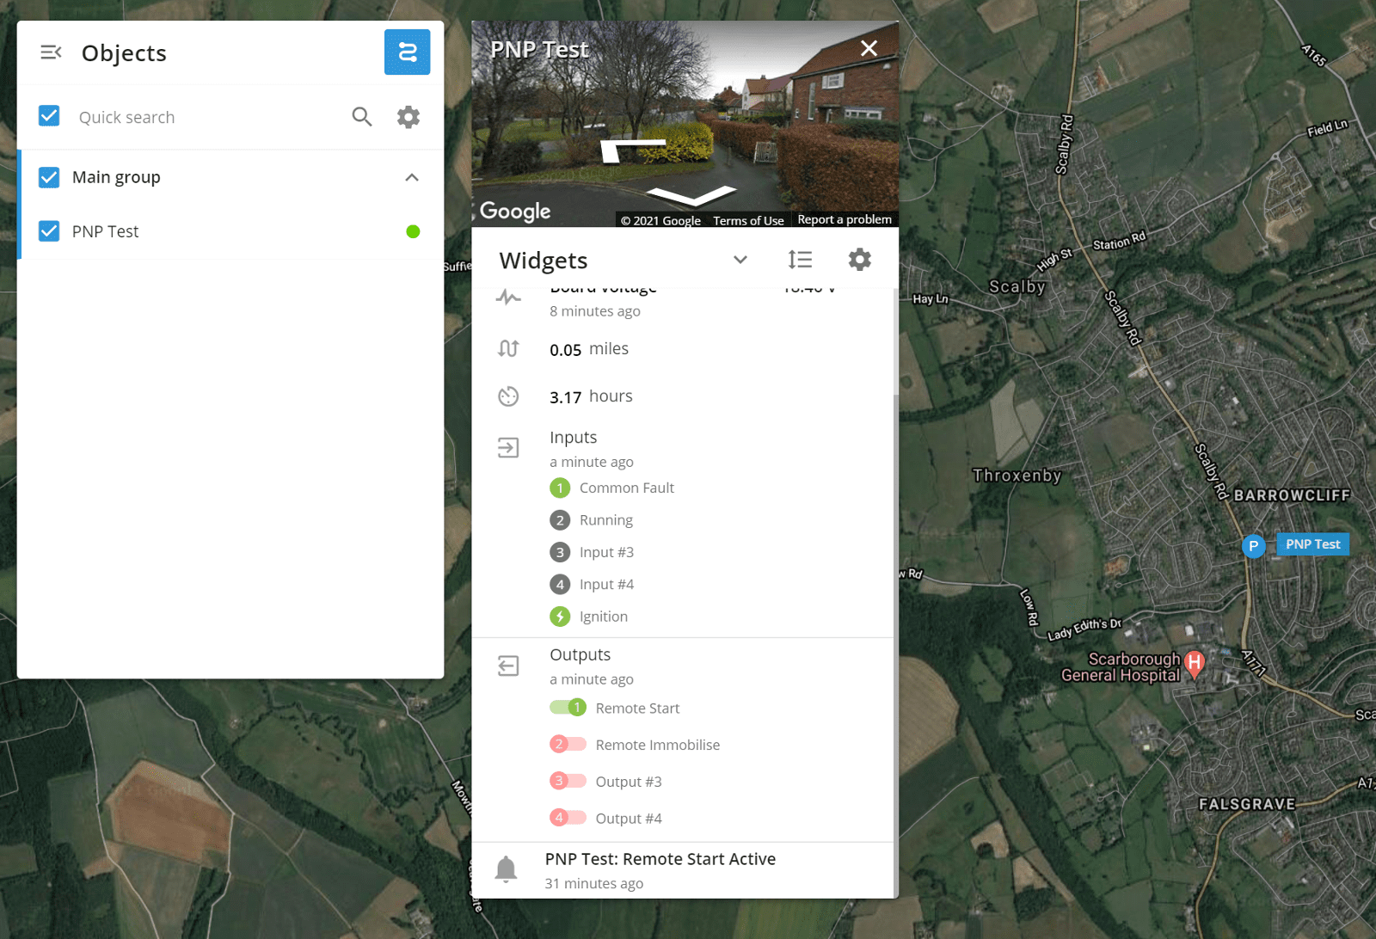Click the PNP Test map marker
This screenshot has height=939, width=1376.
[x=1254, y=545]
